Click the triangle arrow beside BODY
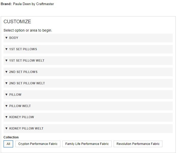Viewport: 177px width, 153px height. tap(7, 38)
